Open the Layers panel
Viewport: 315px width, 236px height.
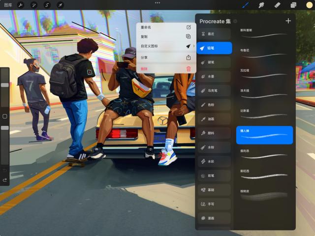(293, 5)
